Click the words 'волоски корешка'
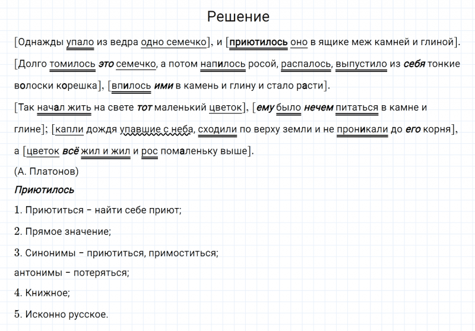Screen dimensions: 475x331 click(56, 86)
